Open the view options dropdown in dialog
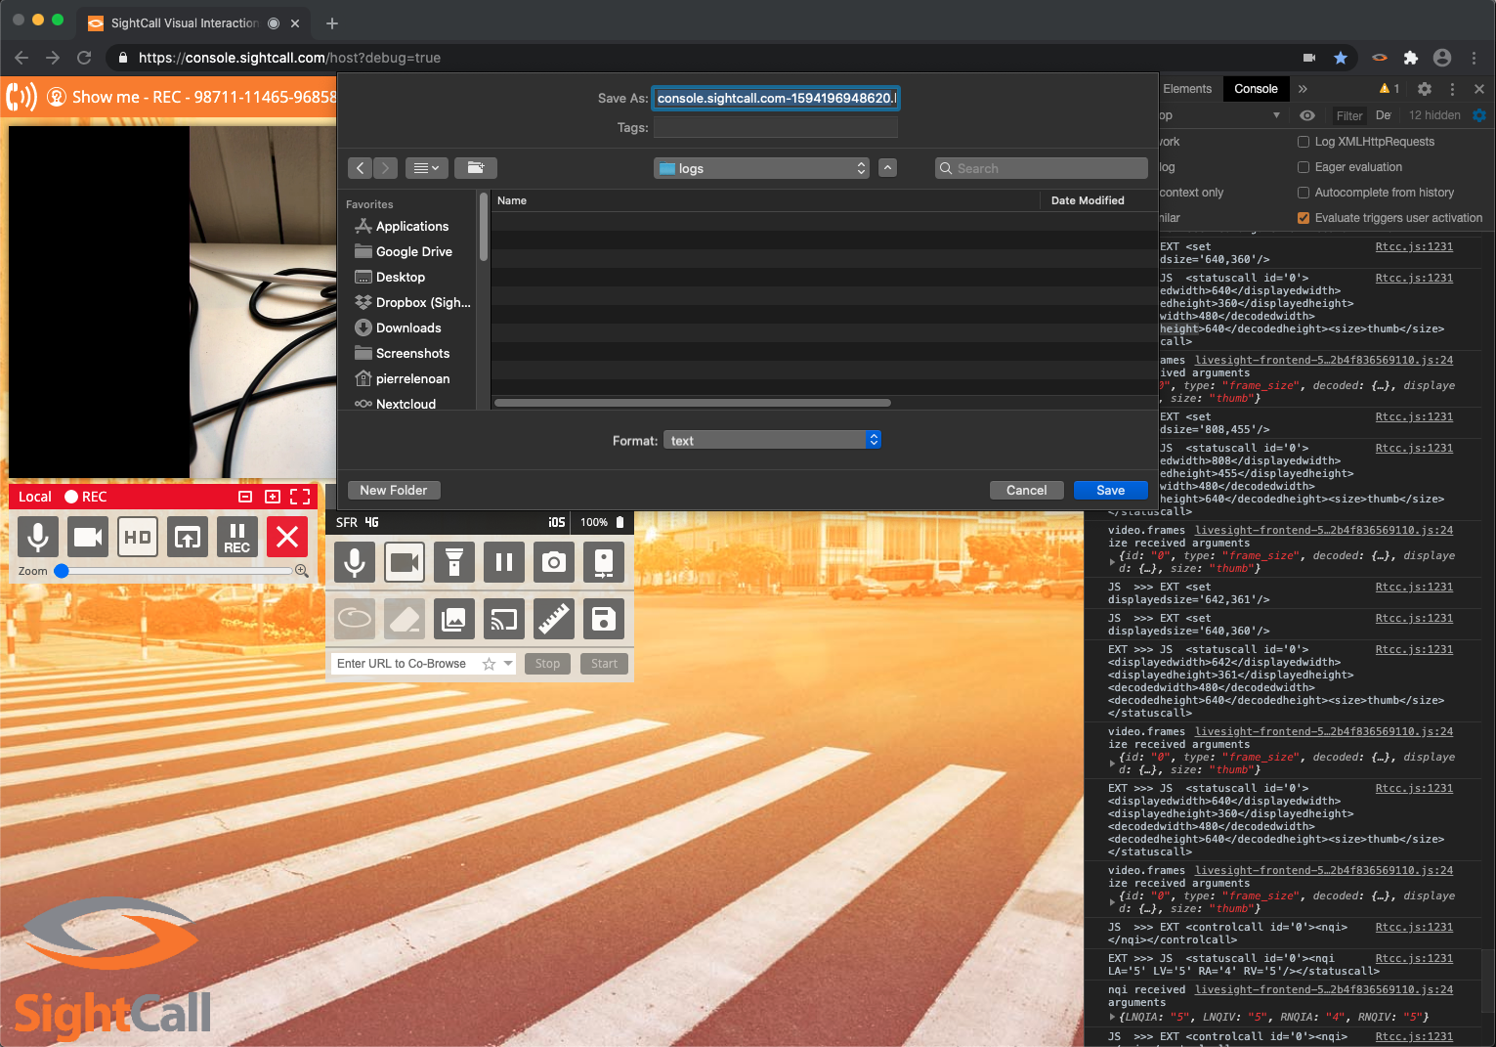Image resolution: width=1496 pixels, height=1047 pixels. click(x=426, y=168)
